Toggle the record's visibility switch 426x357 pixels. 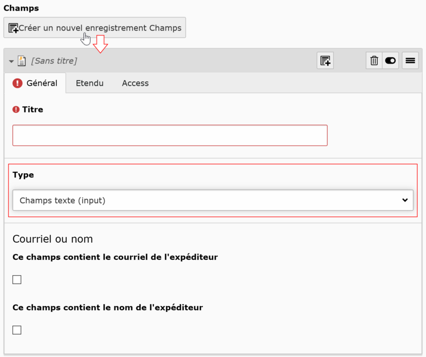point(390,61)
